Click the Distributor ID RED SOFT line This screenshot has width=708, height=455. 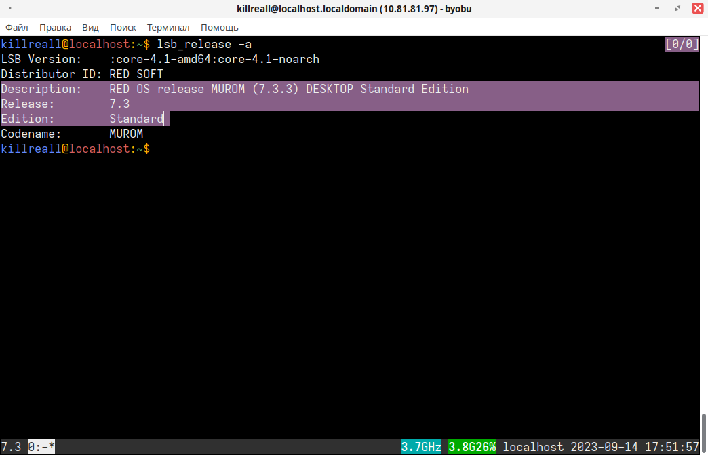click(82, 74)
